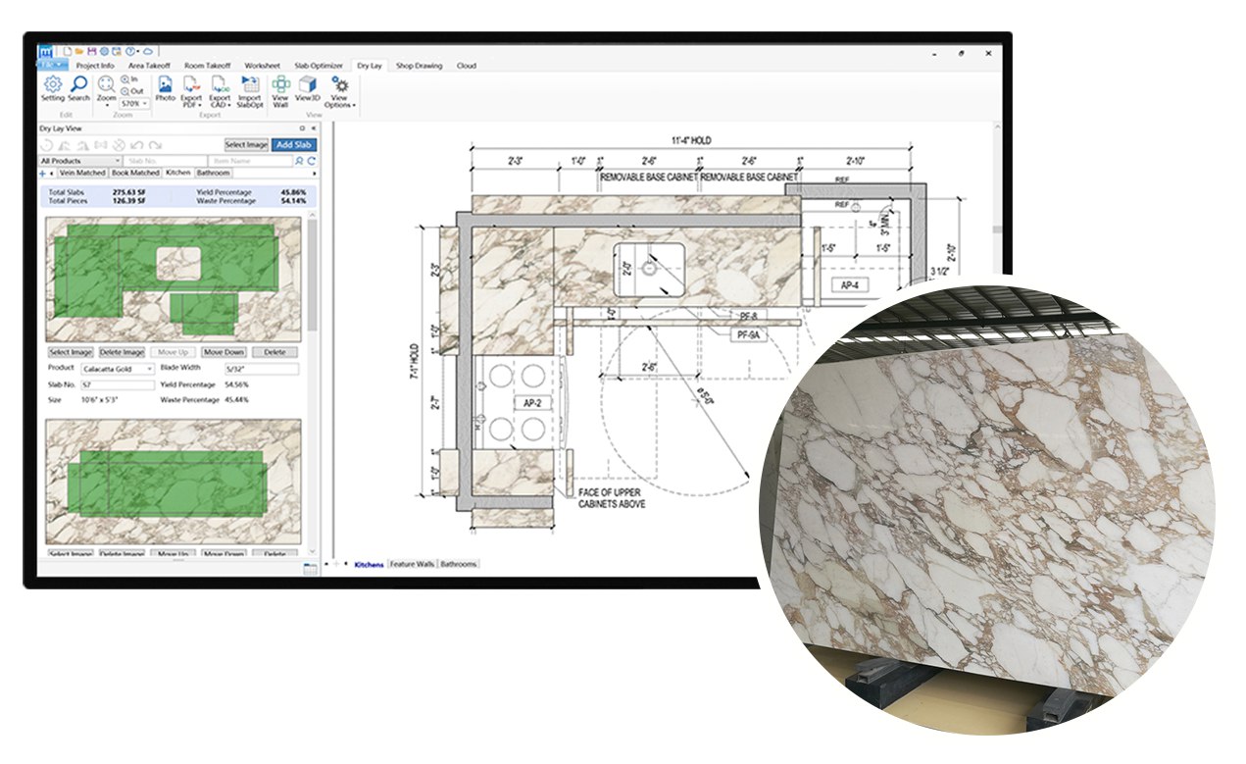
Task: Open the Photo export tool
Action: 165,88
